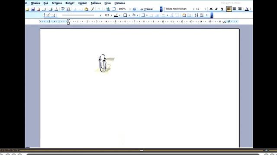Click the Table AutoFormat icon
This screenshot has width=277, height=155.
coord(184,15)
